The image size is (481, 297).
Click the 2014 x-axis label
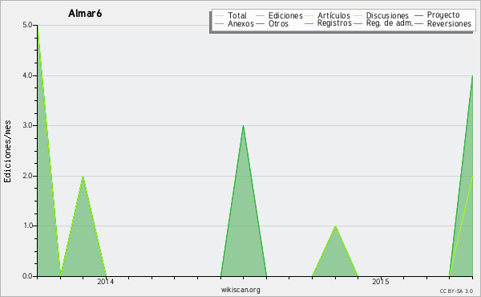tap(106, 281)
